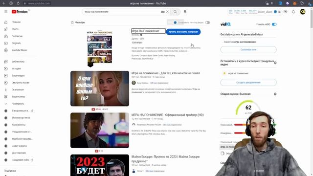
Task: Open the on-screen keyboard icon in search
Action: click(x=163, y=12)
